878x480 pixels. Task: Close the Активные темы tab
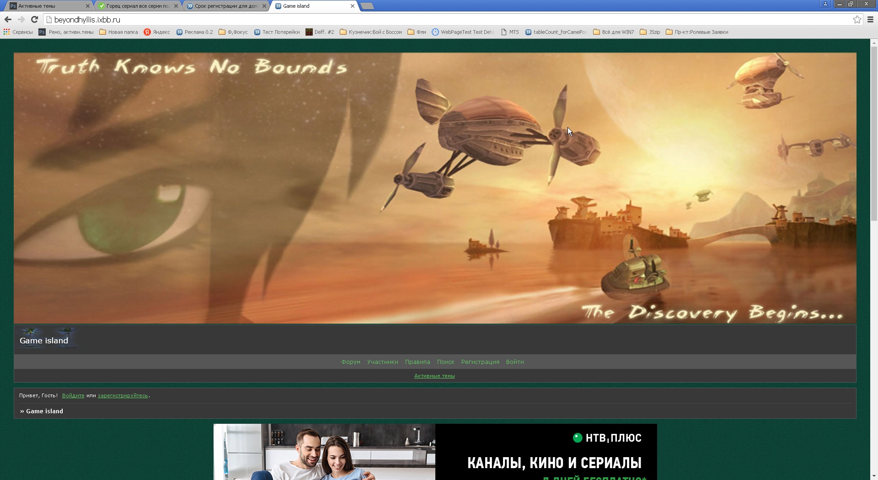point(88,6)
